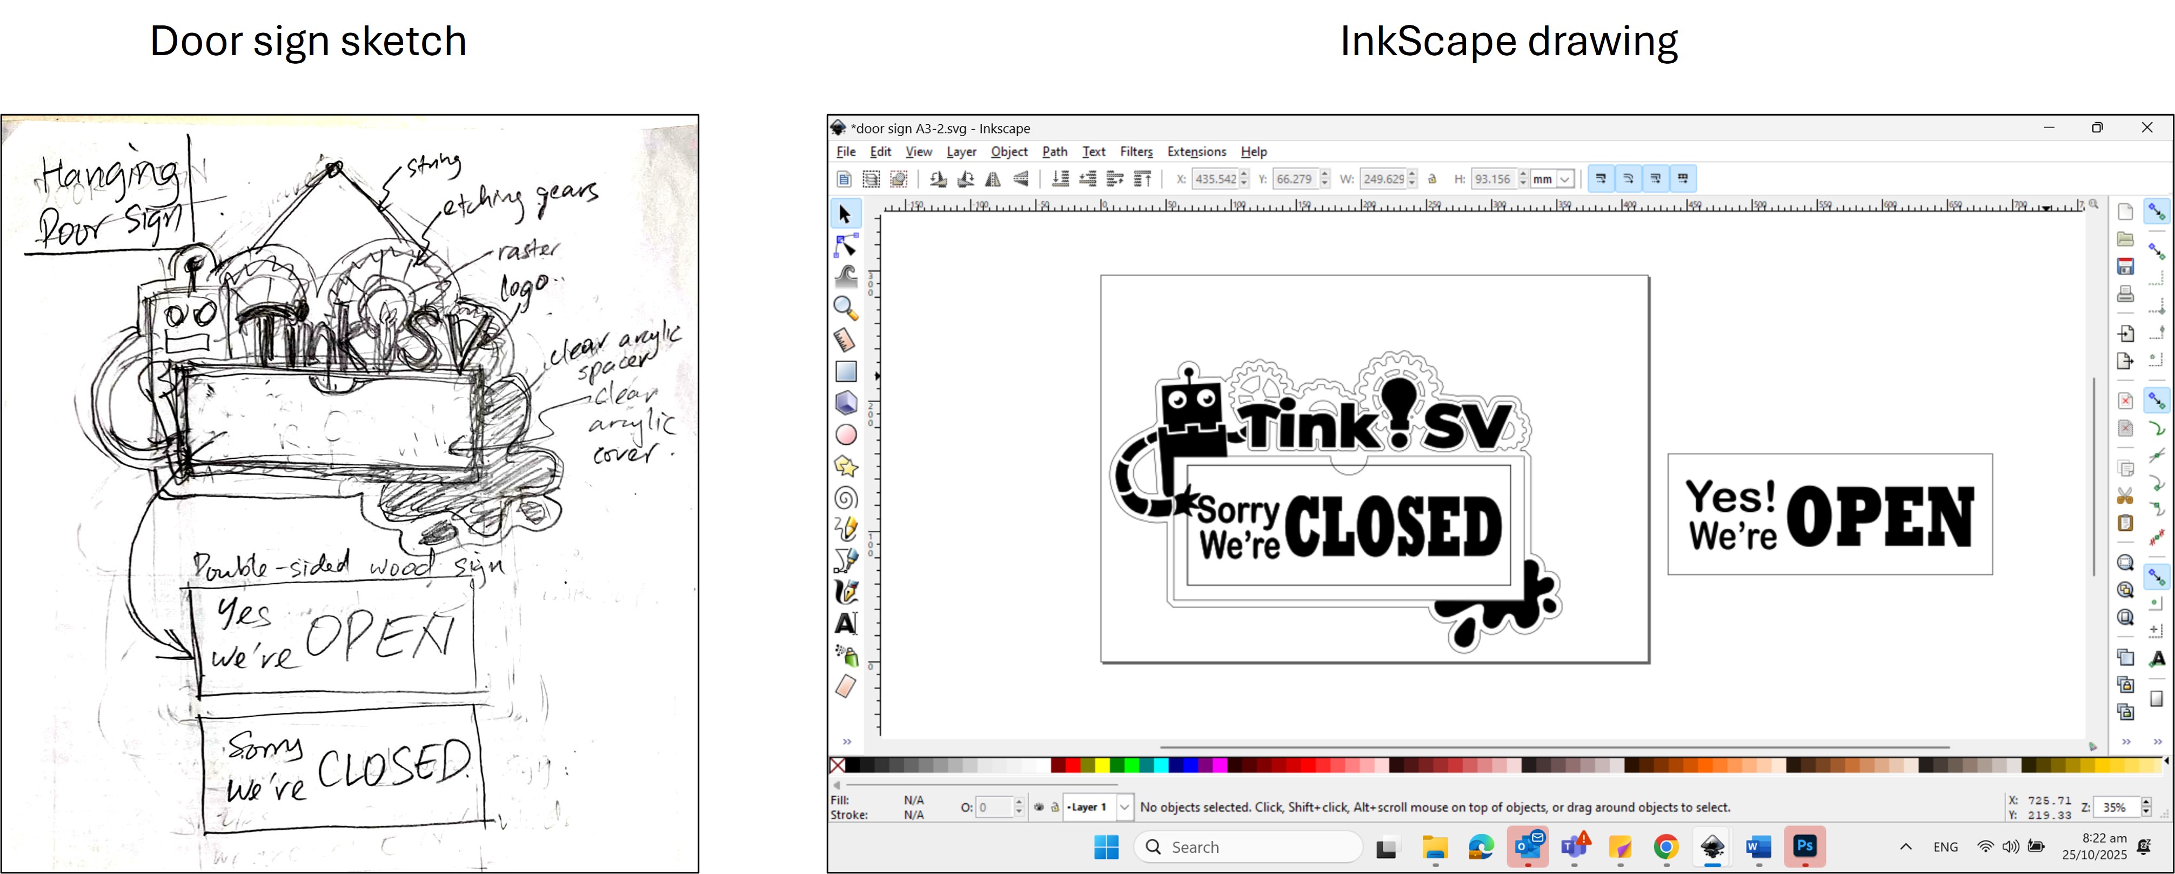This screenshot has height=874, width=2175.
Task: Open Windows Start button
Action: (x=1106, y=847)
